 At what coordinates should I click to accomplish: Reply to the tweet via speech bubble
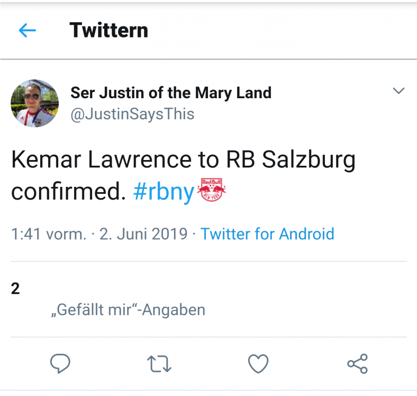(60, 363)
